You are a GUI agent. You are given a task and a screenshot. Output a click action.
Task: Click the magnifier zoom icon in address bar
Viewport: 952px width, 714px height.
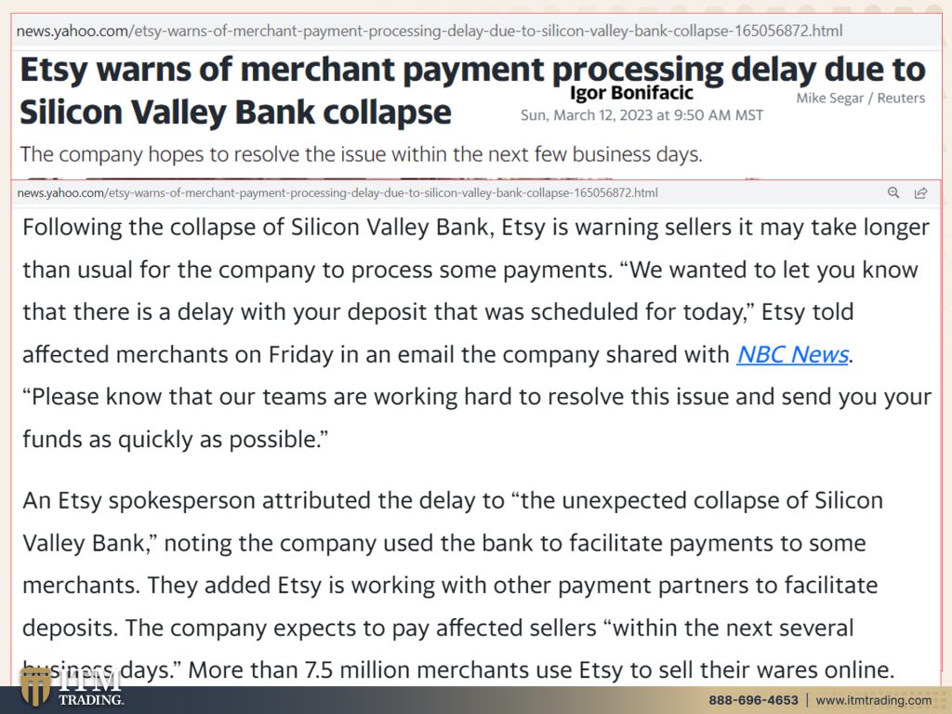coord(893,192)
